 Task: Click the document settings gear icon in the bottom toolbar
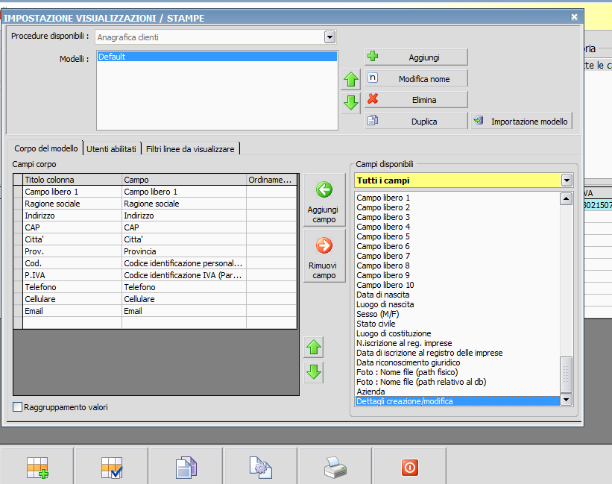click(x=261, y=467)
